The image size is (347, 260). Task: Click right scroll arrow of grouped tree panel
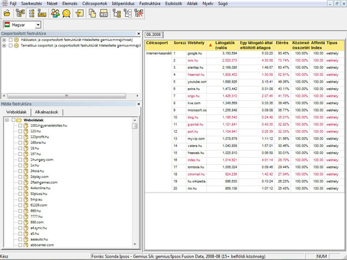(138, 96)
